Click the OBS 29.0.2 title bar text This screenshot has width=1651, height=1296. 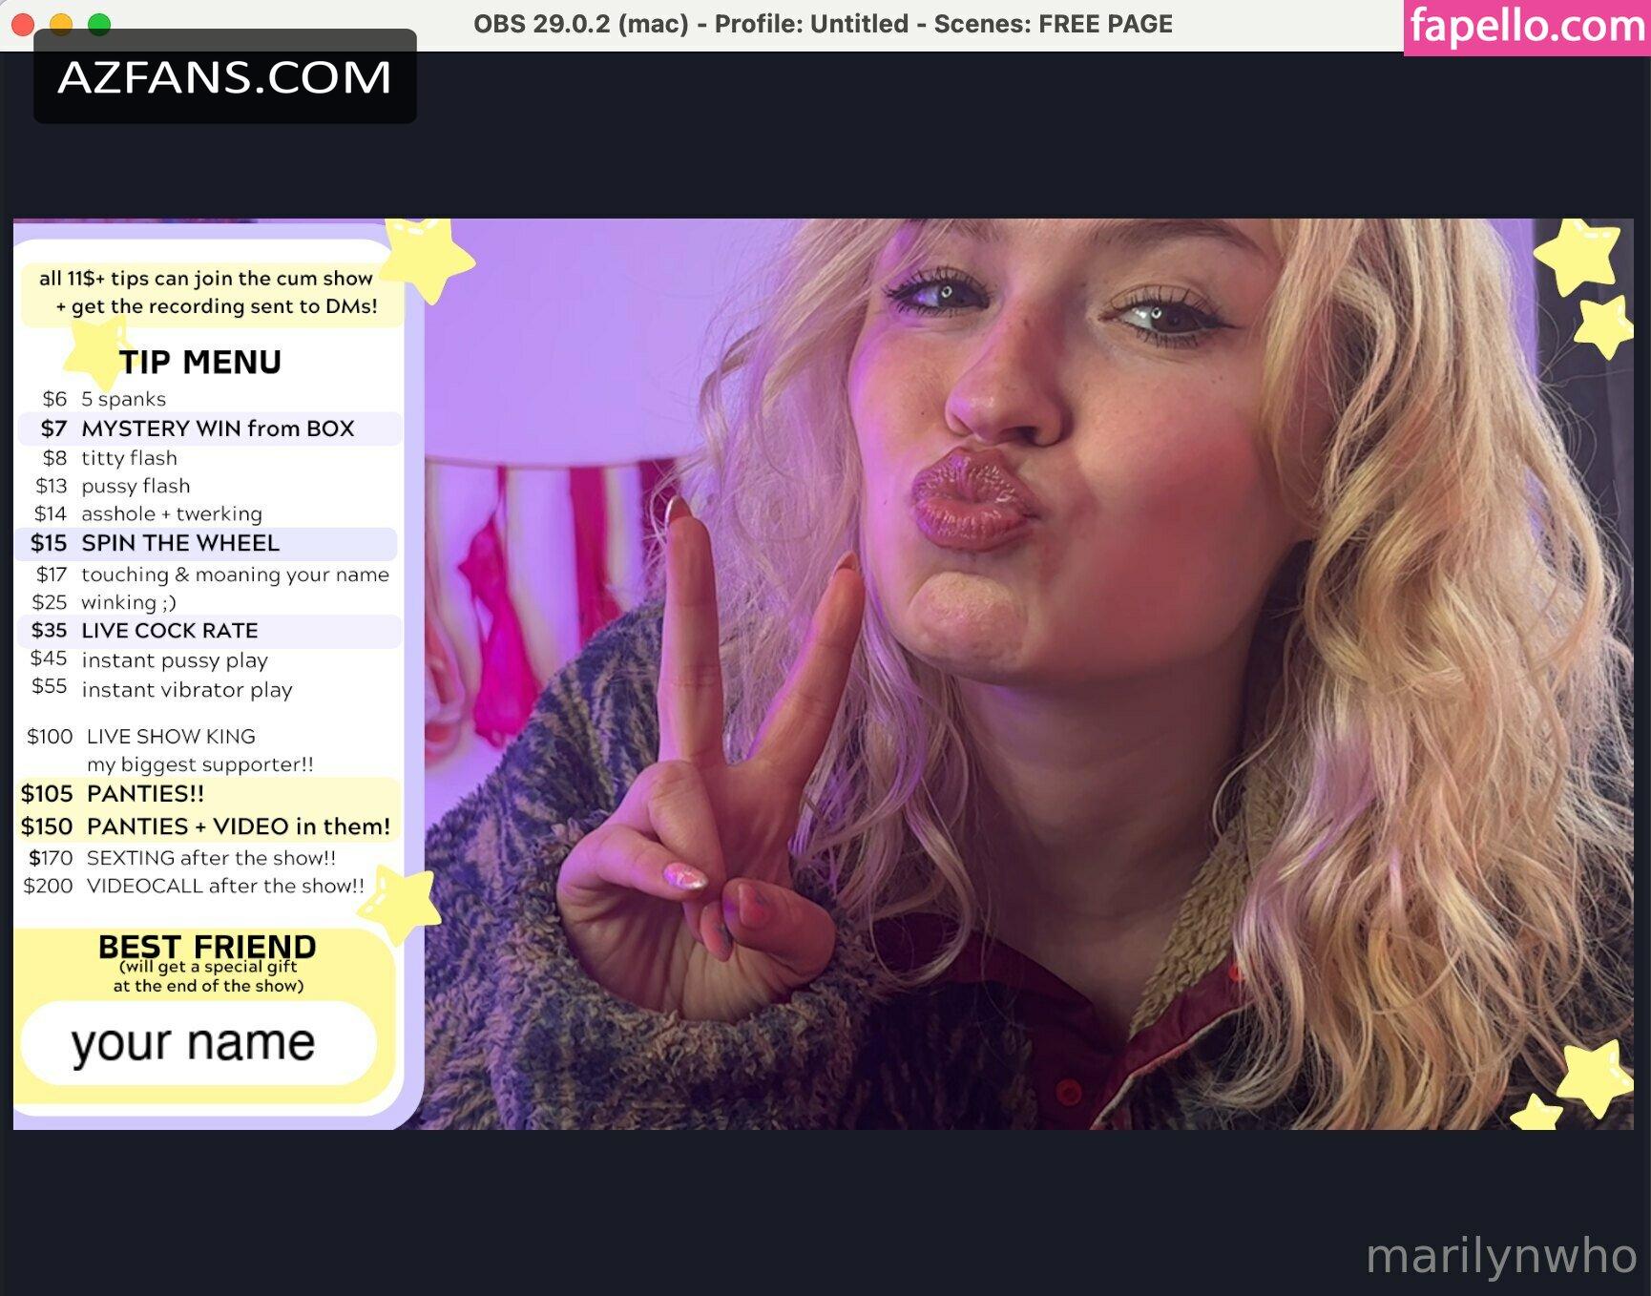(823, 24)
